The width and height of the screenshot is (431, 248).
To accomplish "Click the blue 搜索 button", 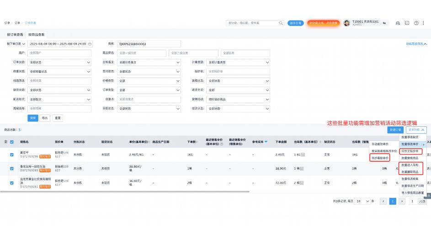I will [x=33, y=118].
